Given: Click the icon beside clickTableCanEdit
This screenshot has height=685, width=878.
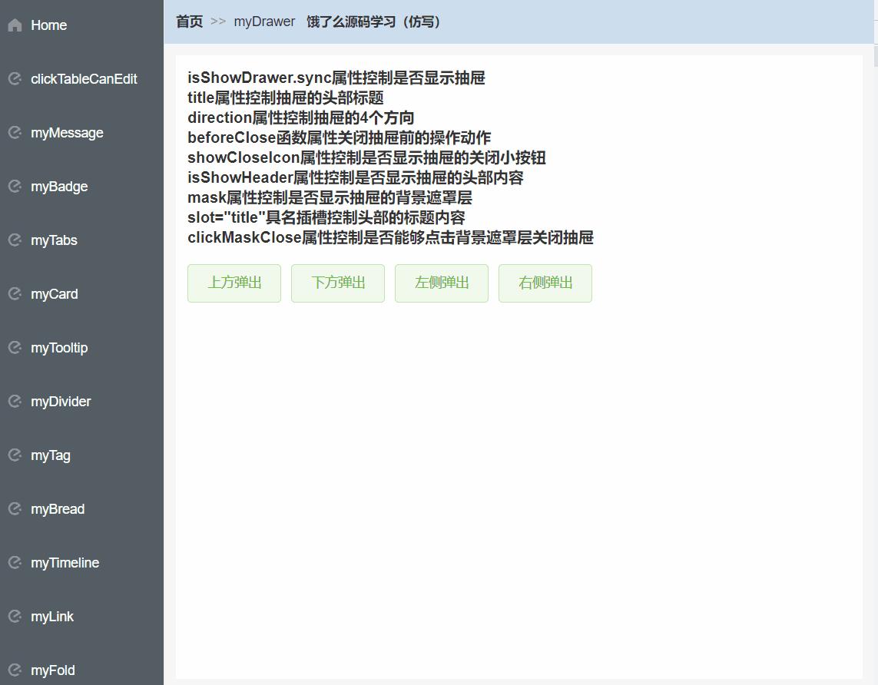Looking at the screenshot, I should coord(15,79).
